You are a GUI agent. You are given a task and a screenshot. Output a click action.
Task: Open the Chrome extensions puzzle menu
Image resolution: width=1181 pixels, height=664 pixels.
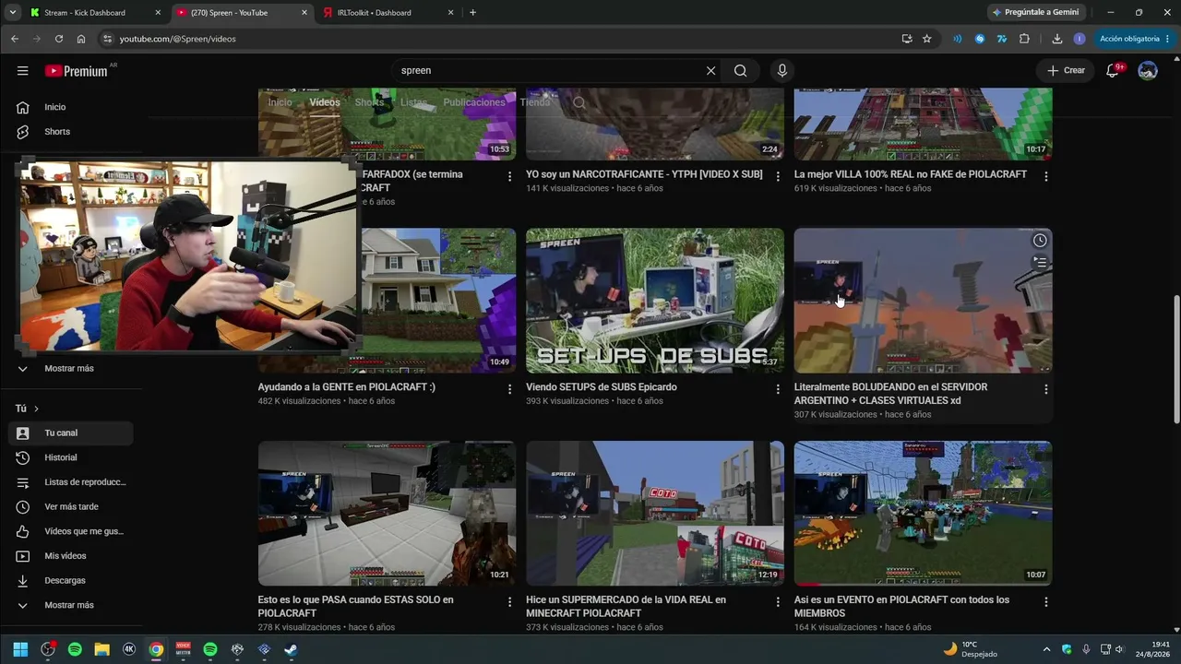[x=1024, y=39]
